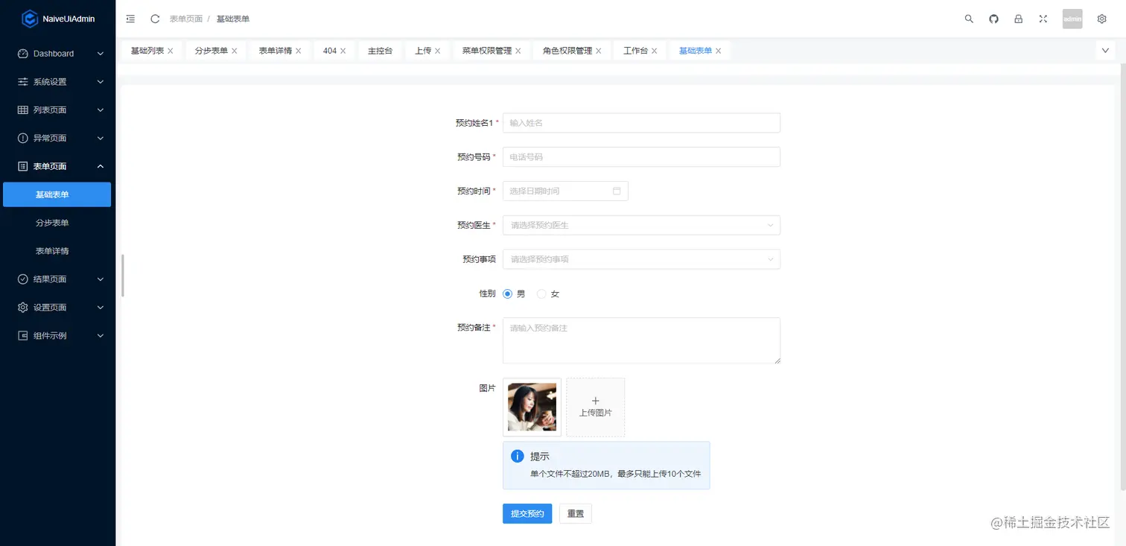Open the GitHub icon in the top bar
This screenshot has height=546, width=1126.
click(993, 19)
